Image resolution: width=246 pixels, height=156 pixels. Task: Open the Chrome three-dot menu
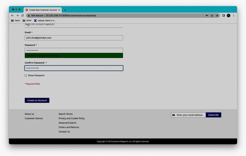tap(234, 15)
